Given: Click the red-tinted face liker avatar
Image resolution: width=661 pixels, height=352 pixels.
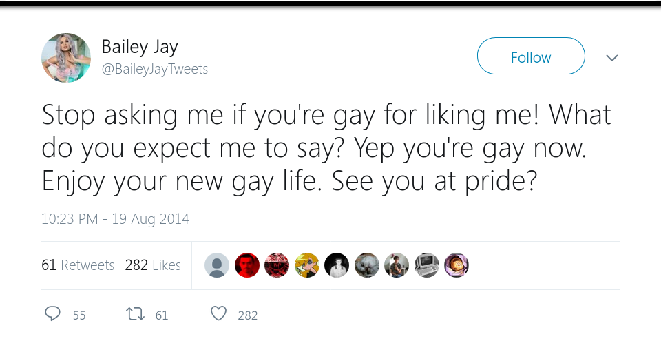Looking at the screenshot, I should [x=247, y=265].
